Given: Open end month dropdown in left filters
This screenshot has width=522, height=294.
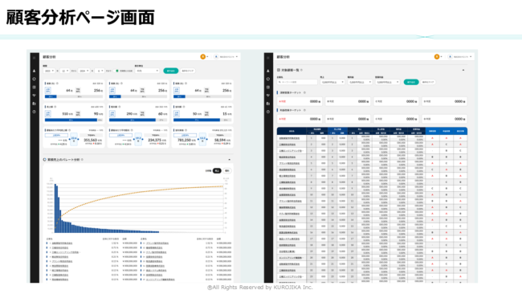Looking at the screenshot, I should (x=100, y=71).
